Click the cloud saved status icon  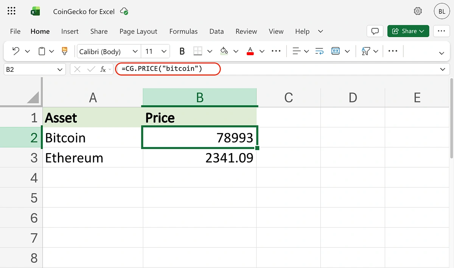coord(124,11)
